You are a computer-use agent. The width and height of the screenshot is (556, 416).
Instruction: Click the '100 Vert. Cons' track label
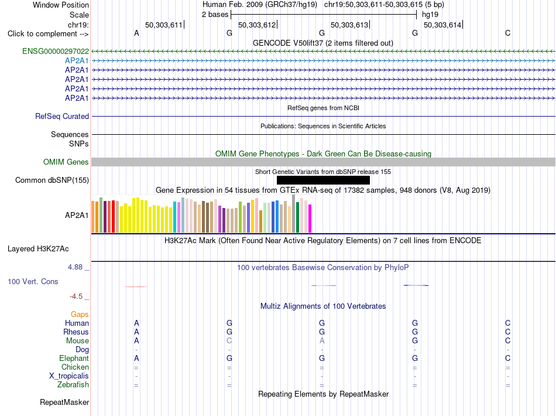click(x=33, y=281)
